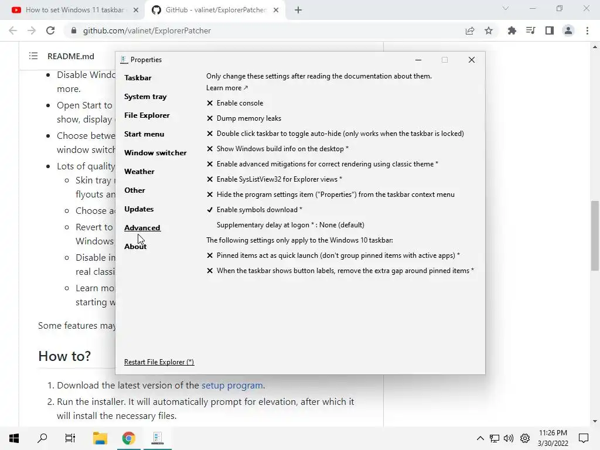
Task: Open the network icon in system tray
Action: tap(495, 438)
